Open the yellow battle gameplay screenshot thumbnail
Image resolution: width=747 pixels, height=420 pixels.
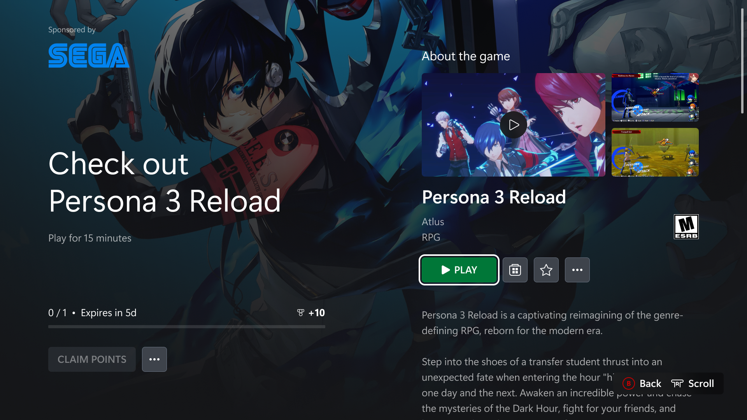coord(655,152)
